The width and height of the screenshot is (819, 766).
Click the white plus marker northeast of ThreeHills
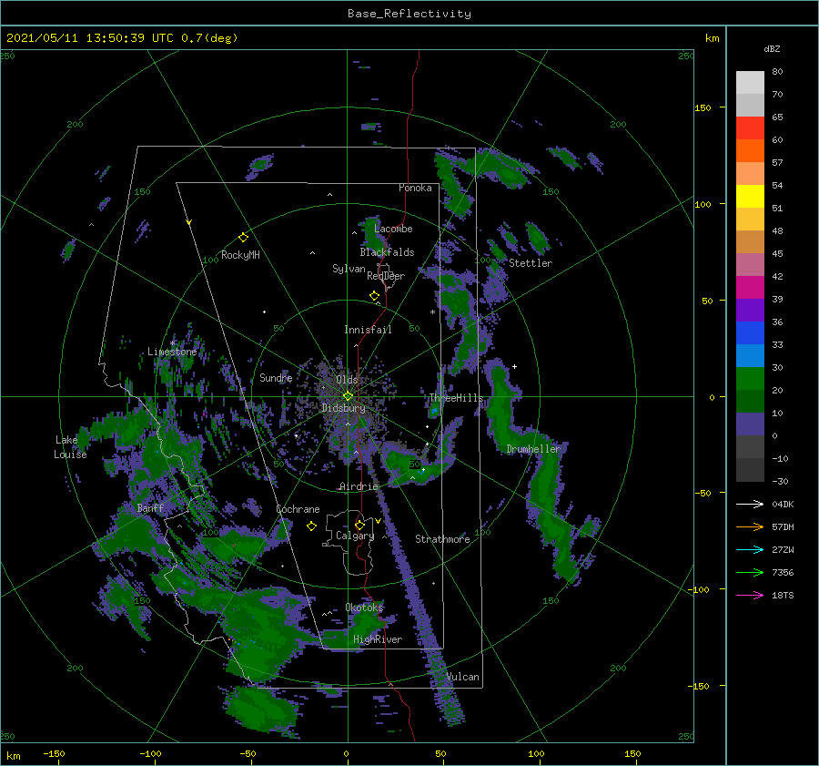(514, 366)
